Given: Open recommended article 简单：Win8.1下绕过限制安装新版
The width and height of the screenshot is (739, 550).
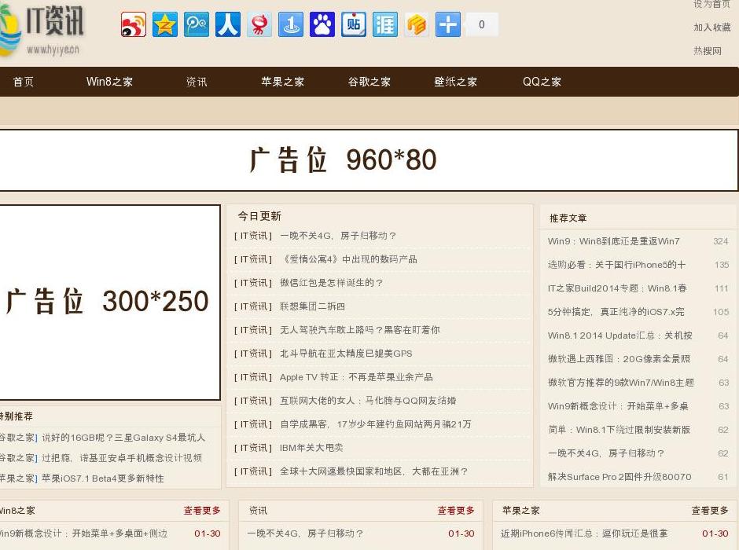Looking at the screenshot, I should click(619, 430).
